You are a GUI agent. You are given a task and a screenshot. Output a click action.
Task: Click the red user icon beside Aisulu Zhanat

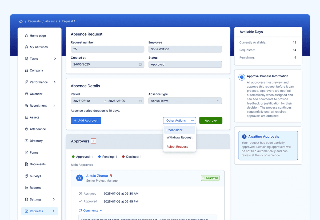pyautogui.click(x=111, y=176)
